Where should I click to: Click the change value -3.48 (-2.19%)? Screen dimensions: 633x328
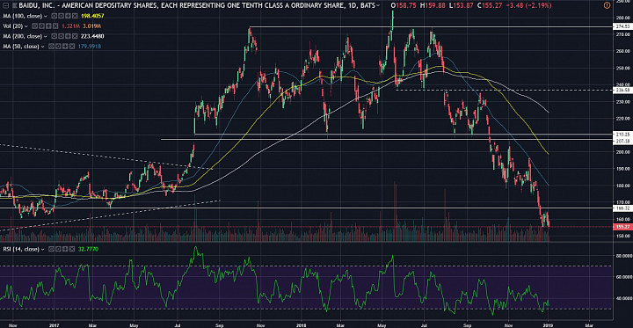[530, 5]
